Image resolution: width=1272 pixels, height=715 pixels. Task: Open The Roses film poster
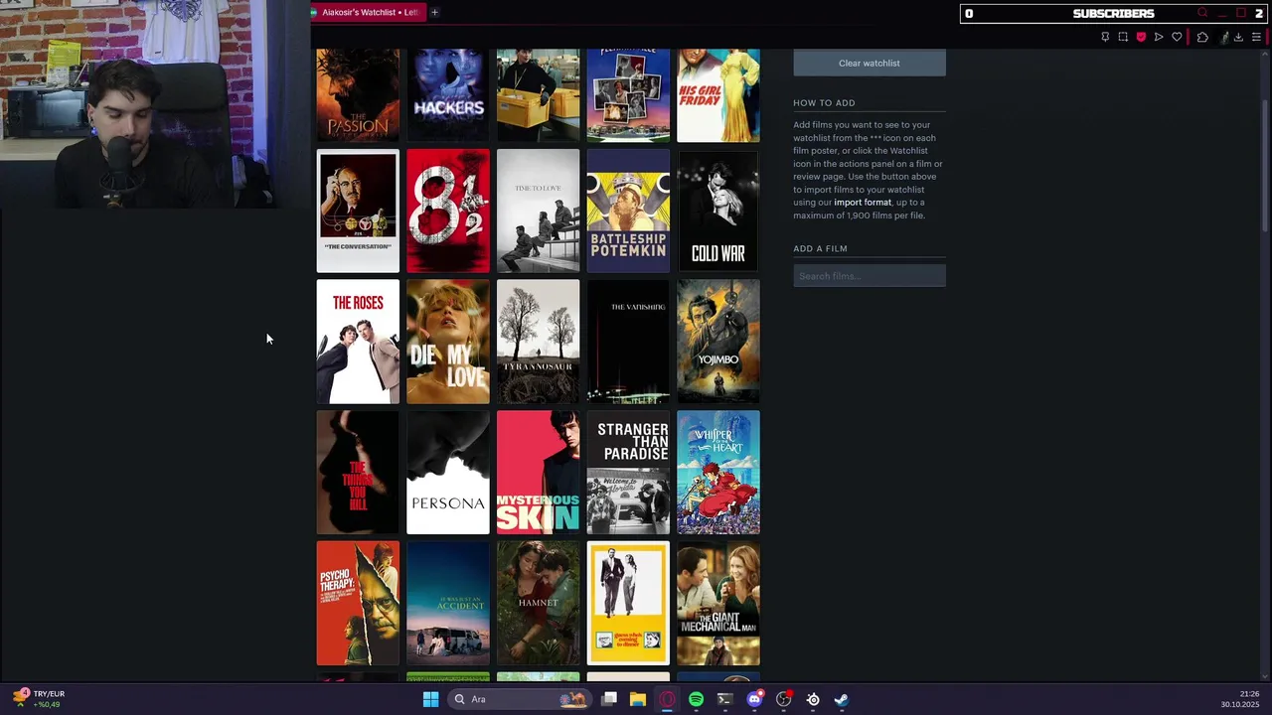click(358, 342)
